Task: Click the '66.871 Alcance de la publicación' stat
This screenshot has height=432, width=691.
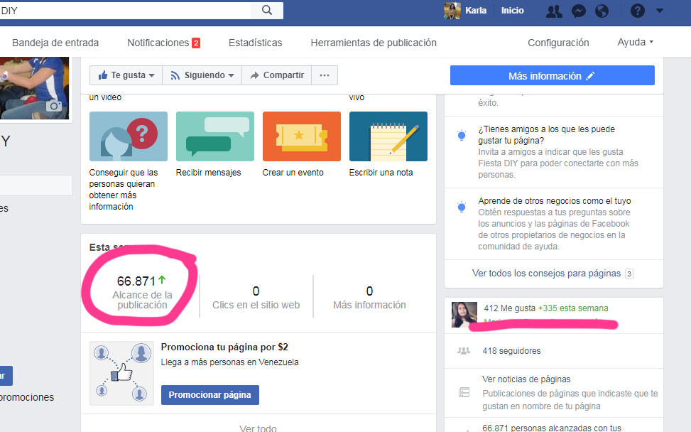Action: (x=142, y=293)
